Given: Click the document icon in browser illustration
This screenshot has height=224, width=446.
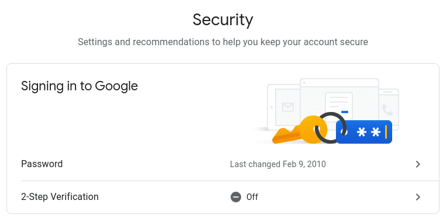Looking at the screenshot, I should point(339,104).
